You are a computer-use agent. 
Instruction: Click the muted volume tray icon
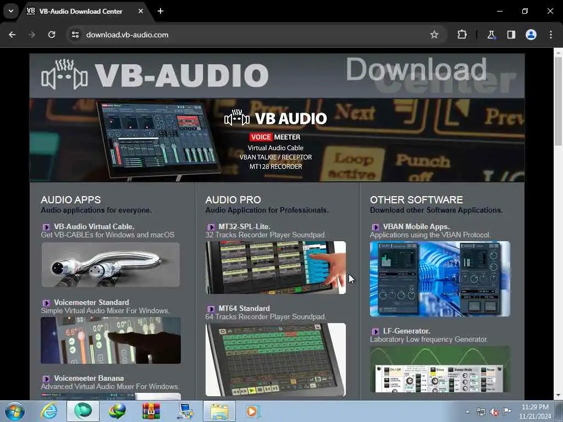click(494, 412)
